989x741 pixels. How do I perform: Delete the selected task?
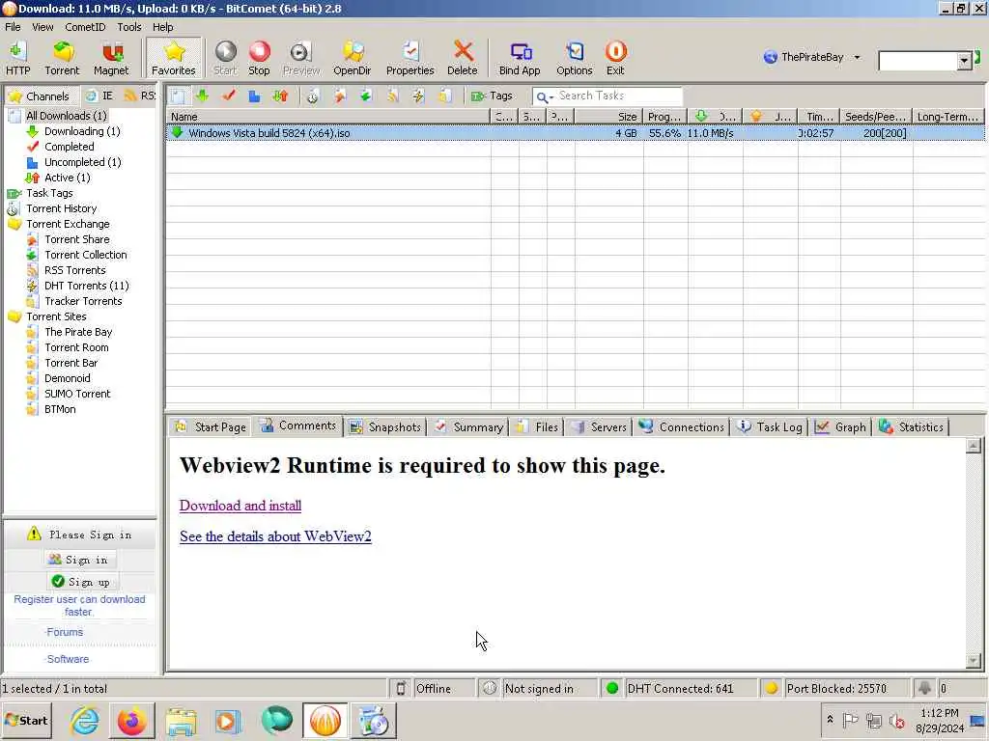463,58
